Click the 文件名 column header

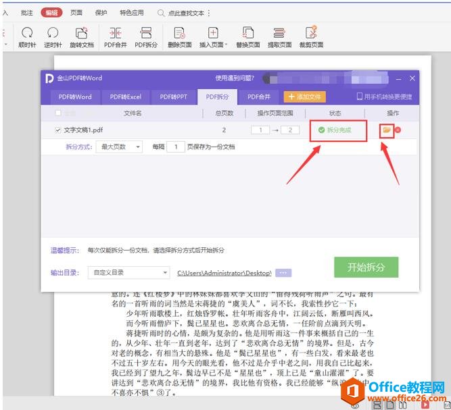tap(133, 113)
